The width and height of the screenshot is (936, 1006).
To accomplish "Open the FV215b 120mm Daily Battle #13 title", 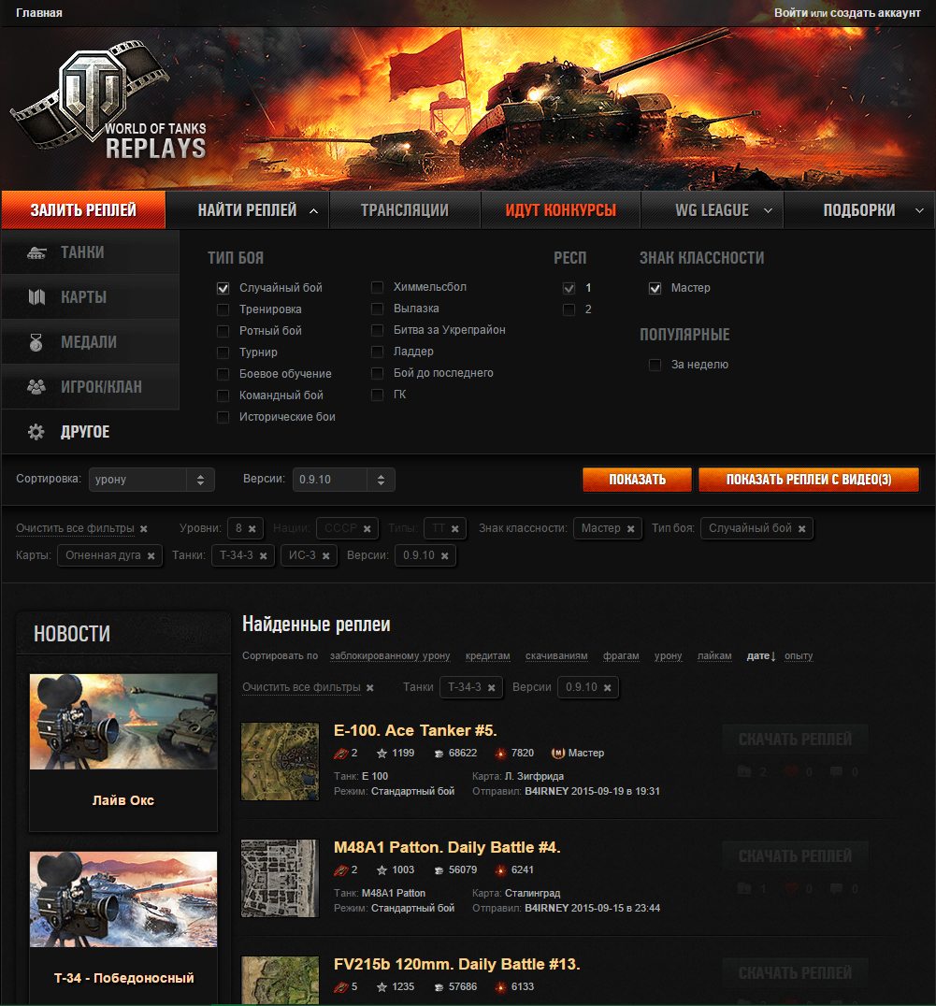I will (x=456, y=964).
